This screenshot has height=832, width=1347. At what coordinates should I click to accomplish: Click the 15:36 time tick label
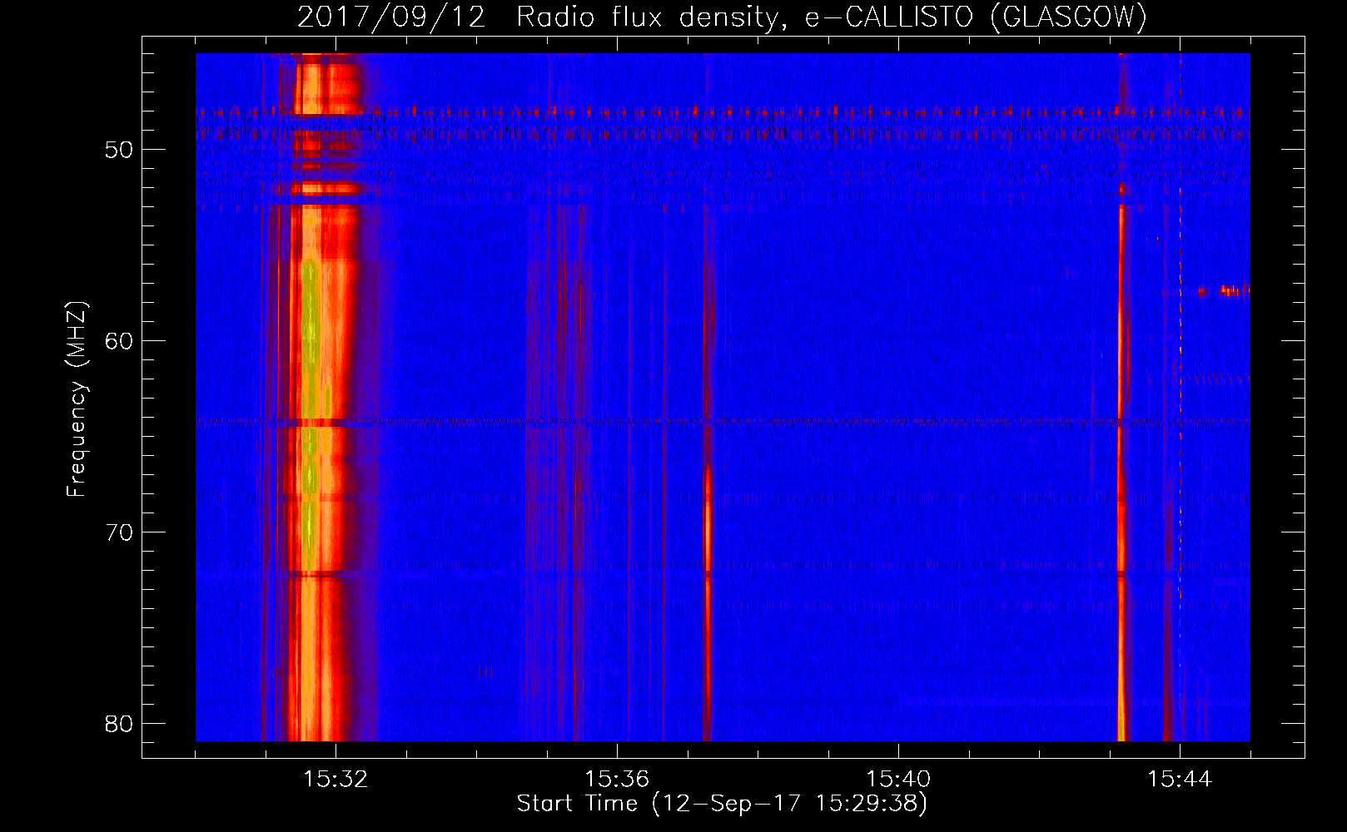pyautogui.click(x=617, y=780)
